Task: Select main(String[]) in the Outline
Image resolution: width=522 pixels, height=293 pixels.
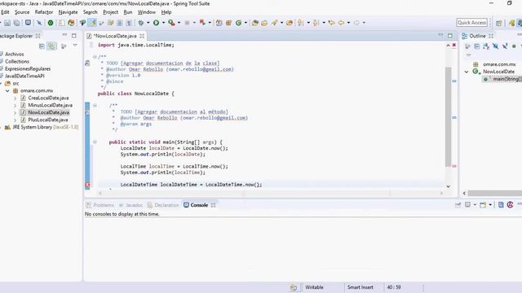Action: 503,79
